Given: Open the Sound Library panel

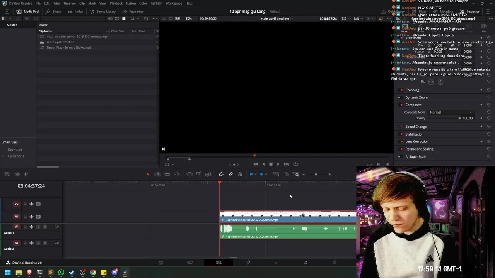Looking at the screenshot, I should click(102, 11).
